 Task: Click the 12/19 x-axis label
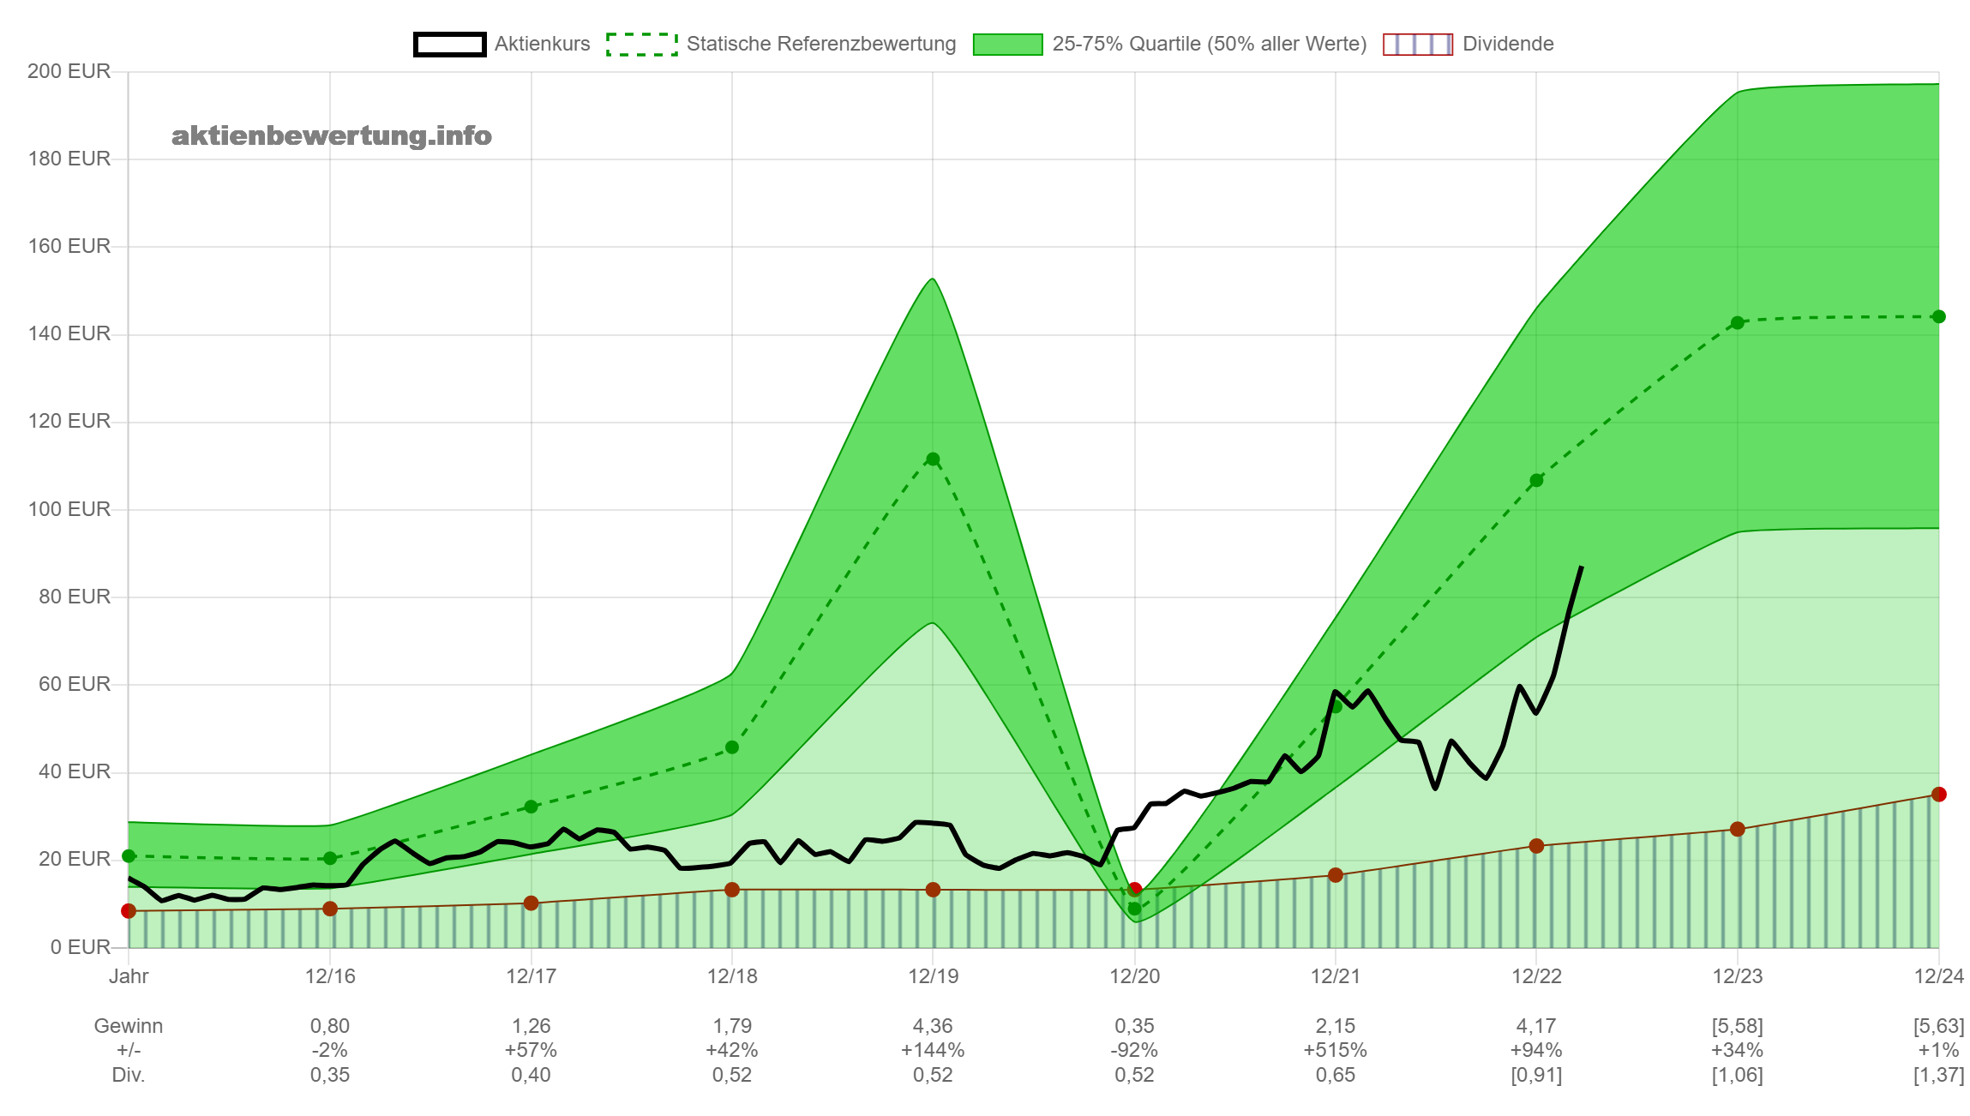tap(933, 976)
